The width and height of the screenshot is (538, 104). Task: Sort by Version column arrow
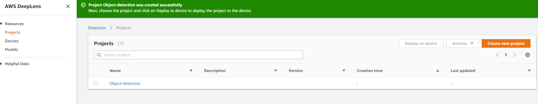pyautogui.click(x=344, y=71)
